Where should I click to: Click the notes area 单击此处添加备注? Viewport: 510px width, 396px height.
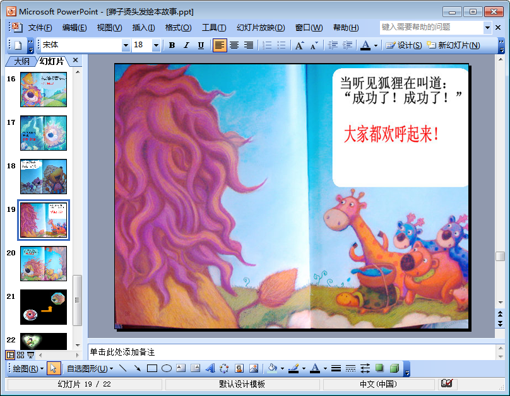(291, 352)
